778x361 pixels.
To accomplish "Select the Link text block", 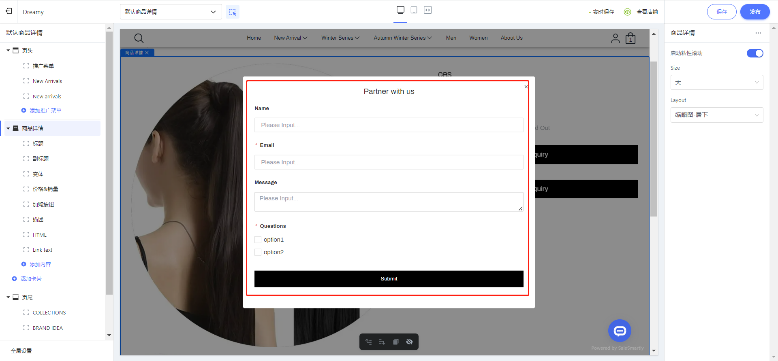I will click(x=43, y=250).
